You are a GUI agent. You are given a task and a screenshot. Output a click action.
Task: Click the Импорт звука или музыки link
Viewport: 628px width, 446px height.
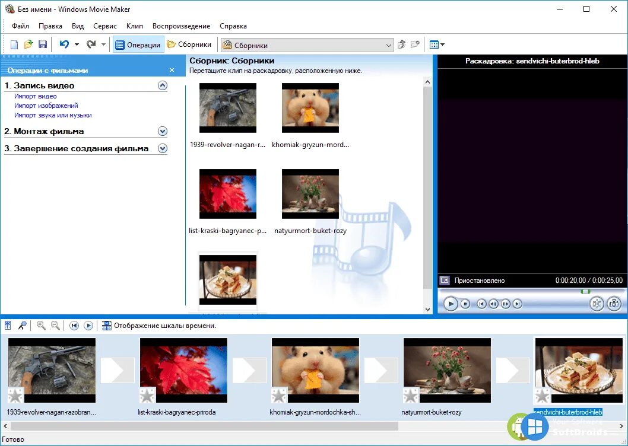(x=53, y=115)
